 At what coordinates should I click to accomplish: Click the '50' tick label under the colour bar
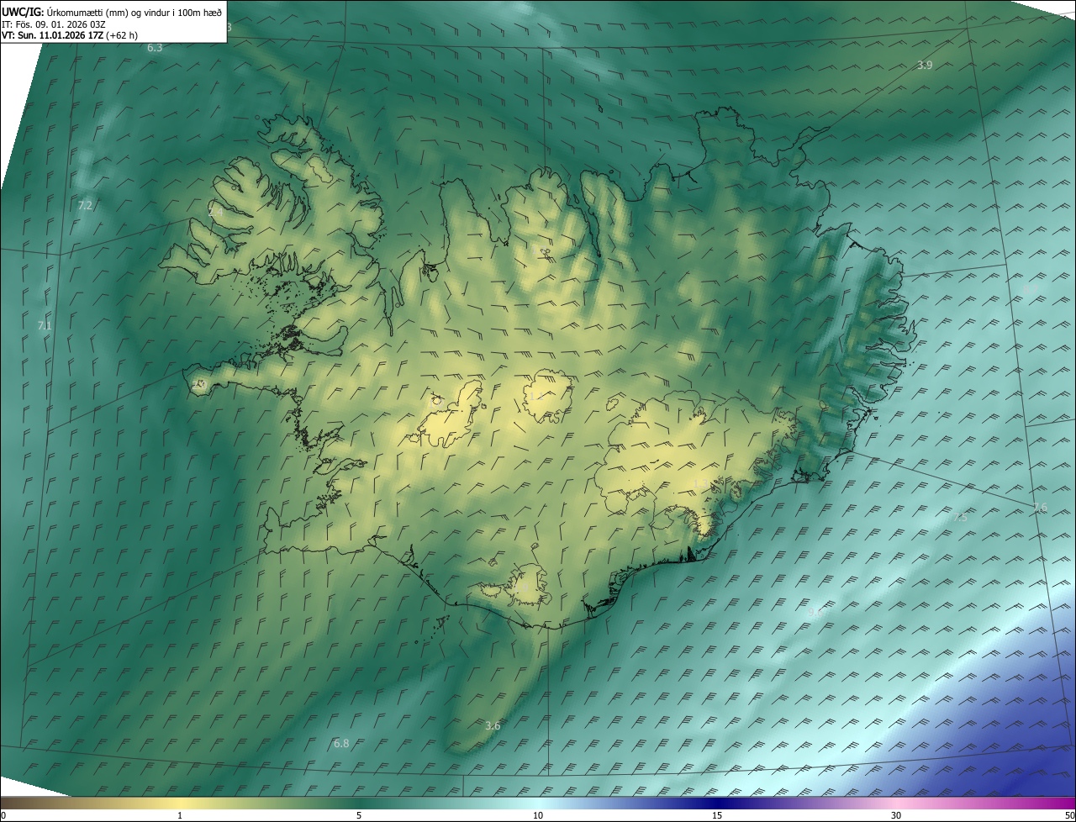click(x=1069, y=816)
